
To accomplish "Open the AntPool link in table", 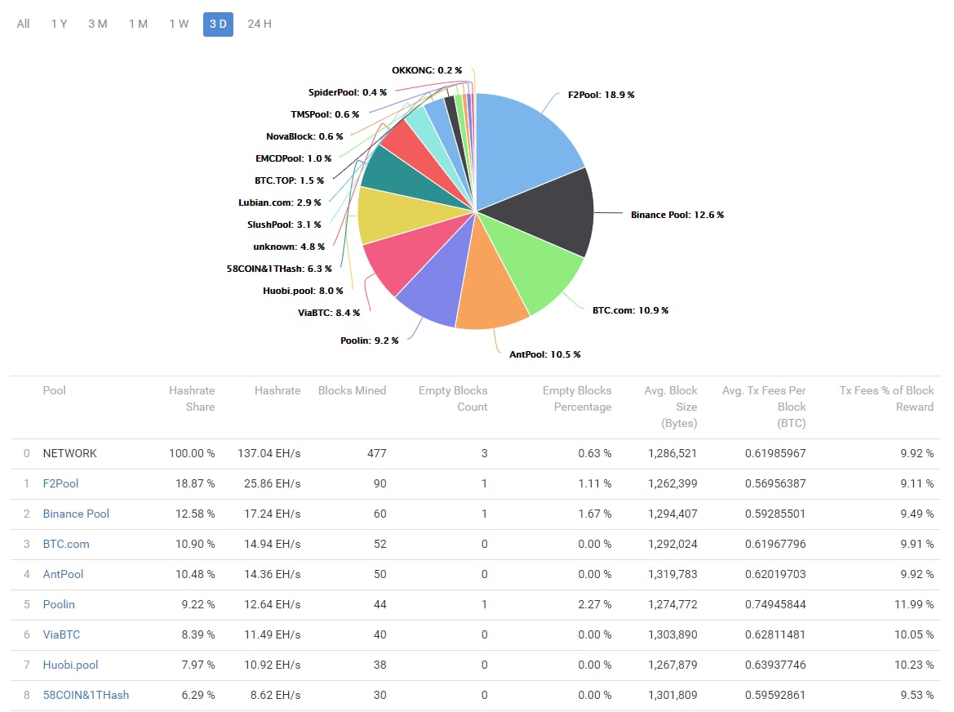I will pos(63,575).
